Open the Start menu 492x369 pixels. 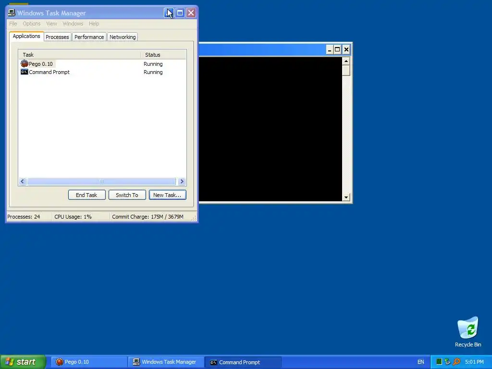[23, 362]
